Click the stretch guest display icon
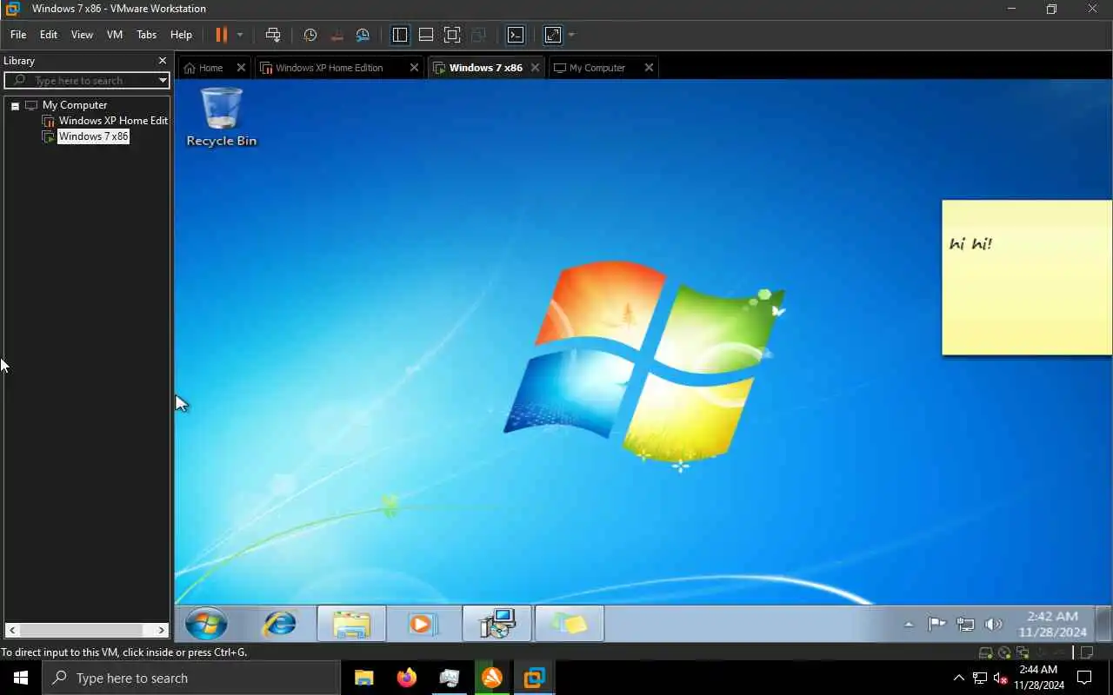 tap(553, 35)
